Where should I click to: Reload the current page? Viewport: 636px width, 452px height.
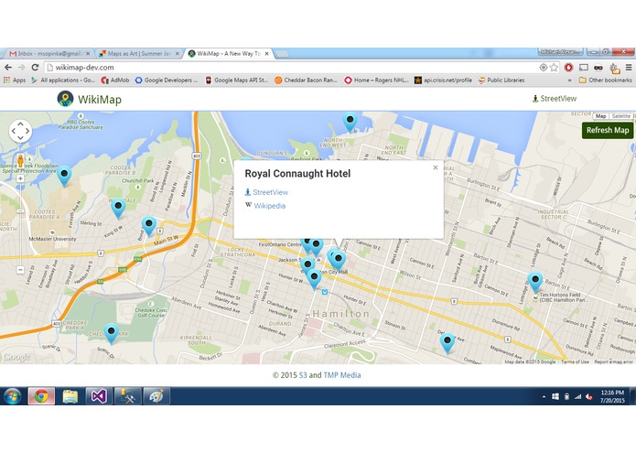click(36, 68)
